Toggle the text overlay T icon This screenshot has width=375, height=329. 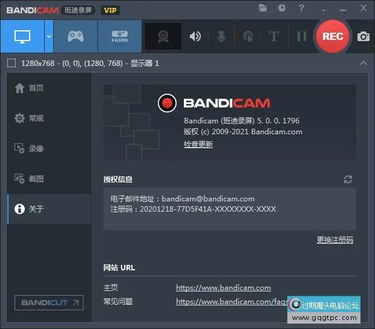pos(274,36)
